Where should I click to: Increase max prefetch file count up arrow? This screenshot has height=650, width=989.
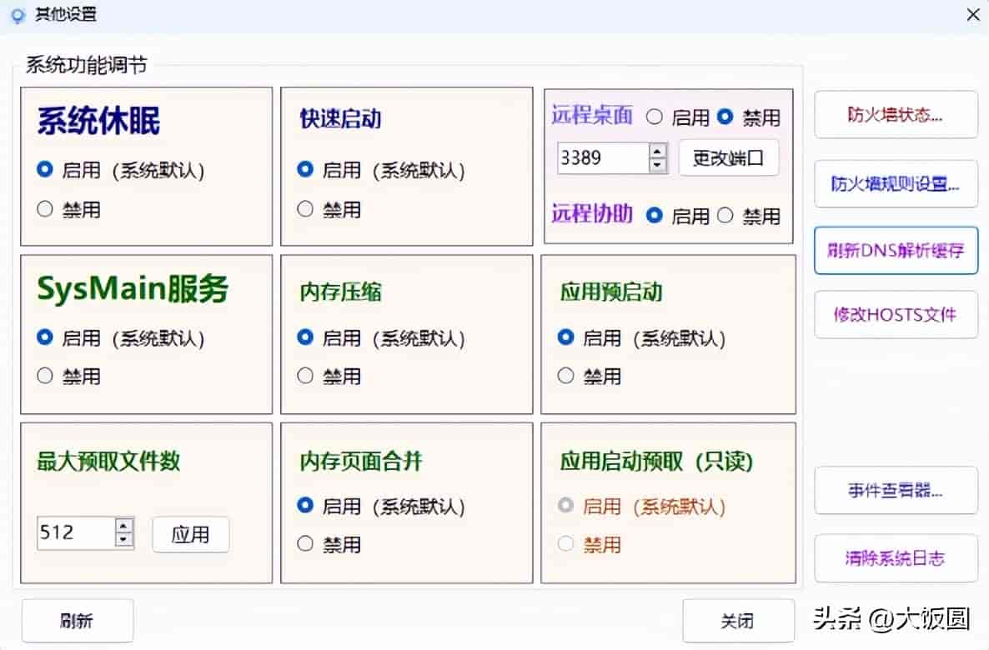click(124, 525)
